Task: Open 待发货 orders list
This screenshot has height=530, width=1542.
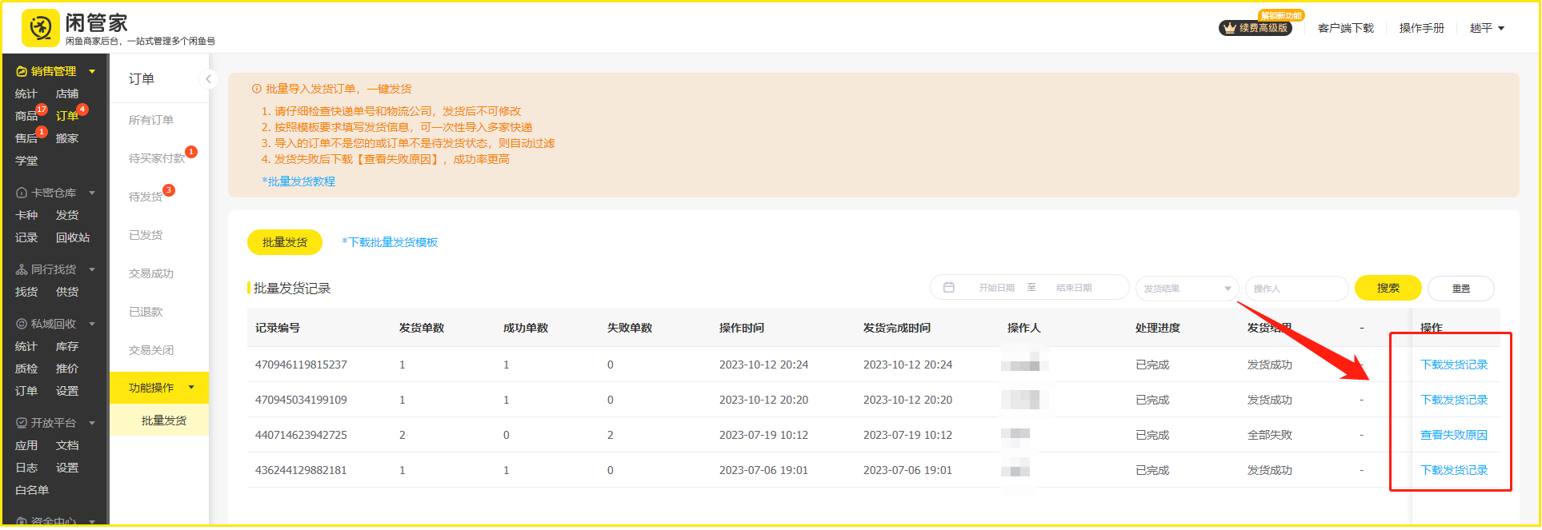Action: [146, 197]
